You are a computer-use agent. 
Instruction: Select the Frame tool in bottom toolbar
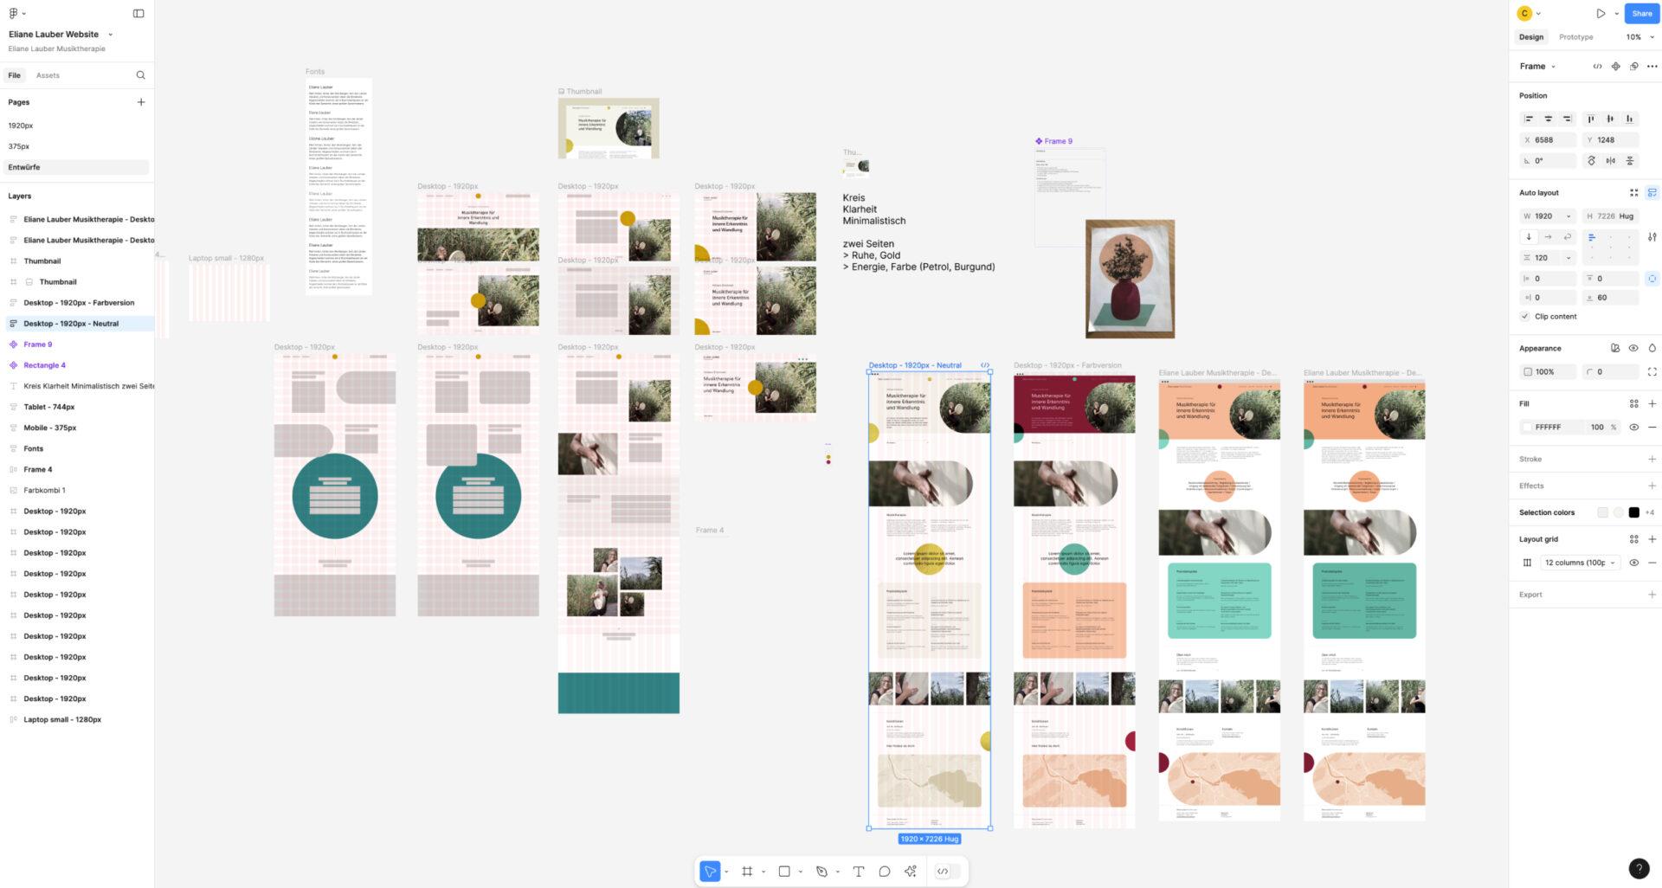747,872
